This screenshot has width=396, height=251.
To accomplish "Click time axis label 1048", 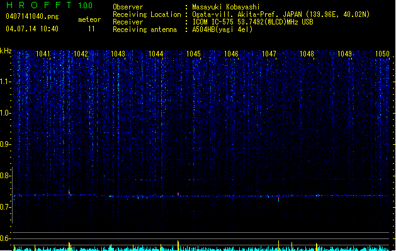I will 307,53.
